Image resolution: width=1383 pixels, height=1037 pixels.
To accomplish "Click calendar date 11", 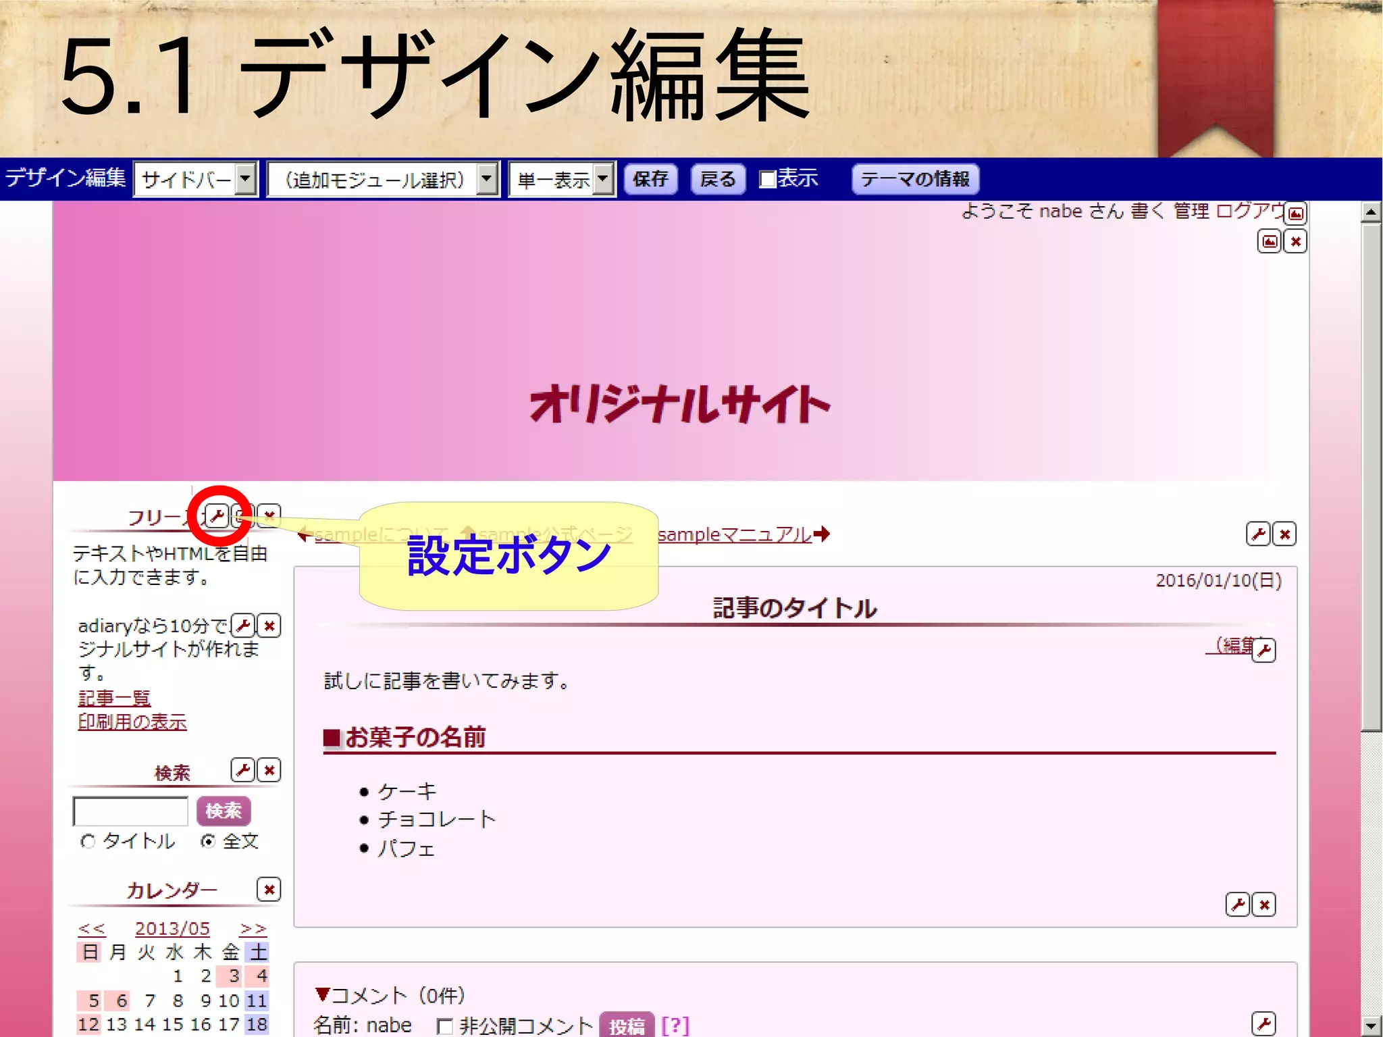I will point(257,1000).
